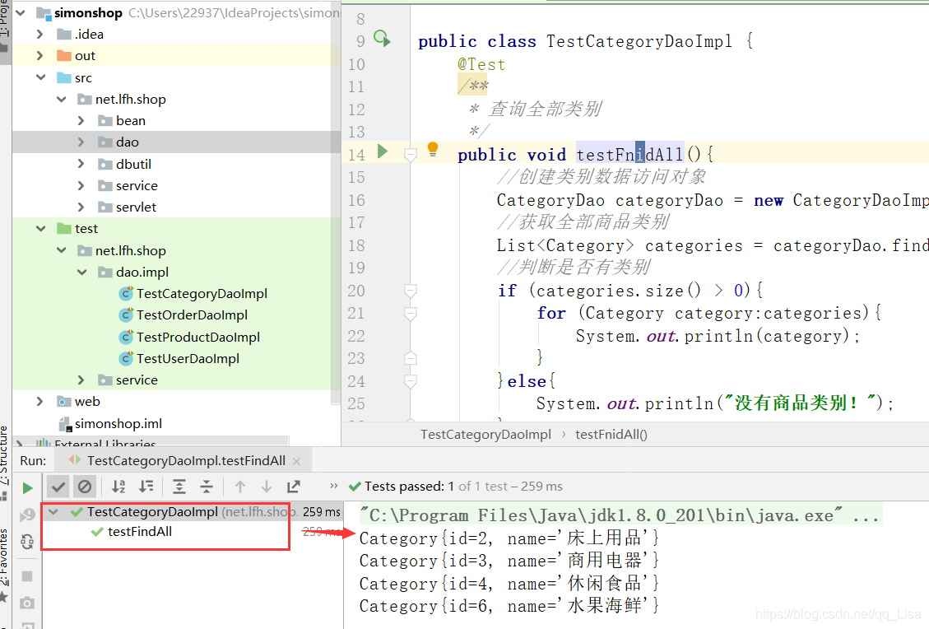Collapse the src folder
The image size is (929, 629).
tap(41, 77)
